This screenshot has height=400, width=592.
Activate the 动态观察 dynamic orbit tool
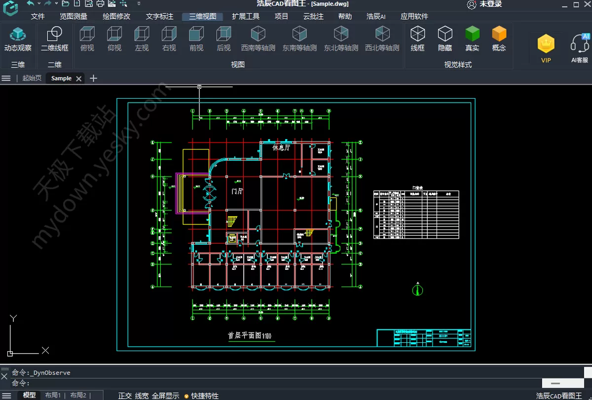pyautogui.click(x=18, y=39)
